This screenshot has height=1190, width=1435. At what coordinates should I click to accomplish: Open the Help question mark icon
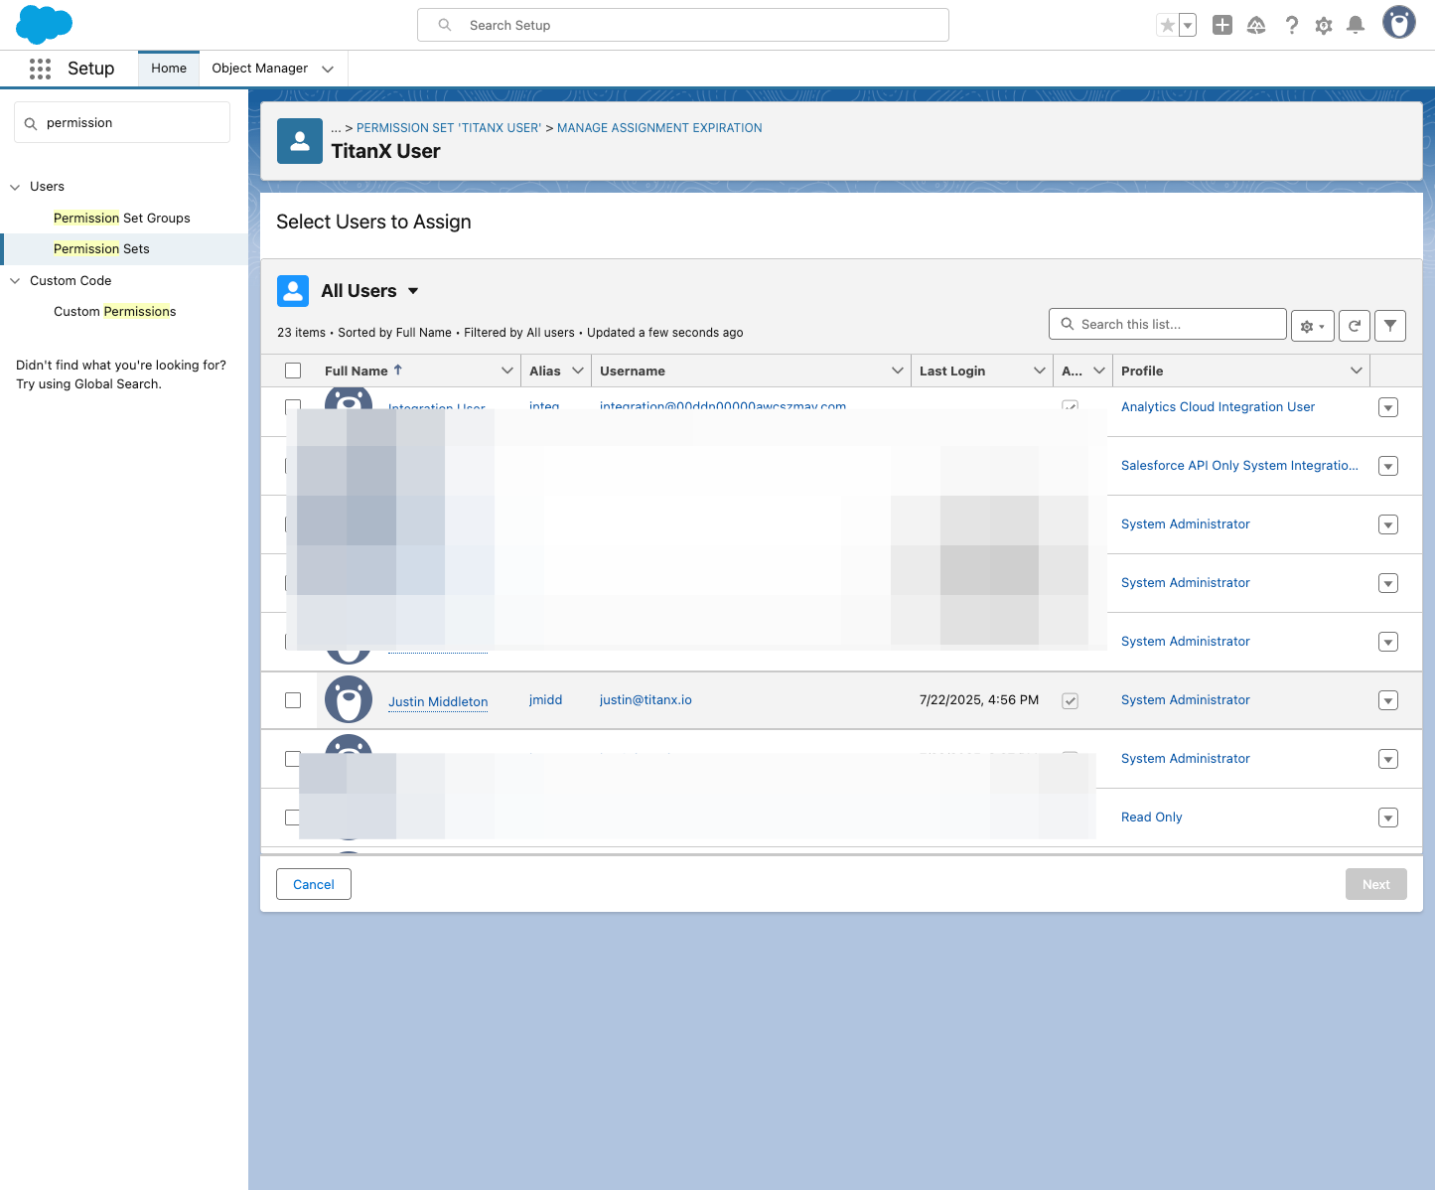coord(1291,25)
